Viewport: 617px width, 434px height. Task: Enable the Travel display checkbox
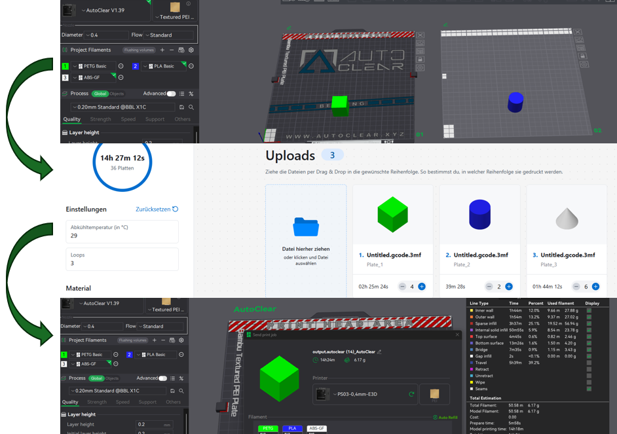[x=589, y=363]
